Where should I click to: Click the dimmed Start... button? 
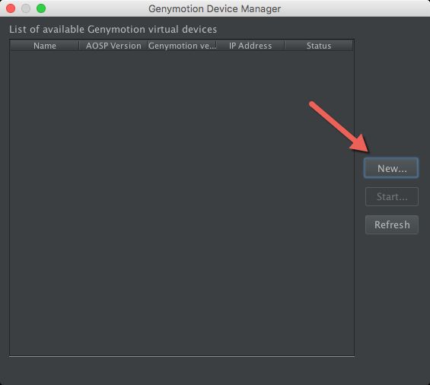point(392,196)
